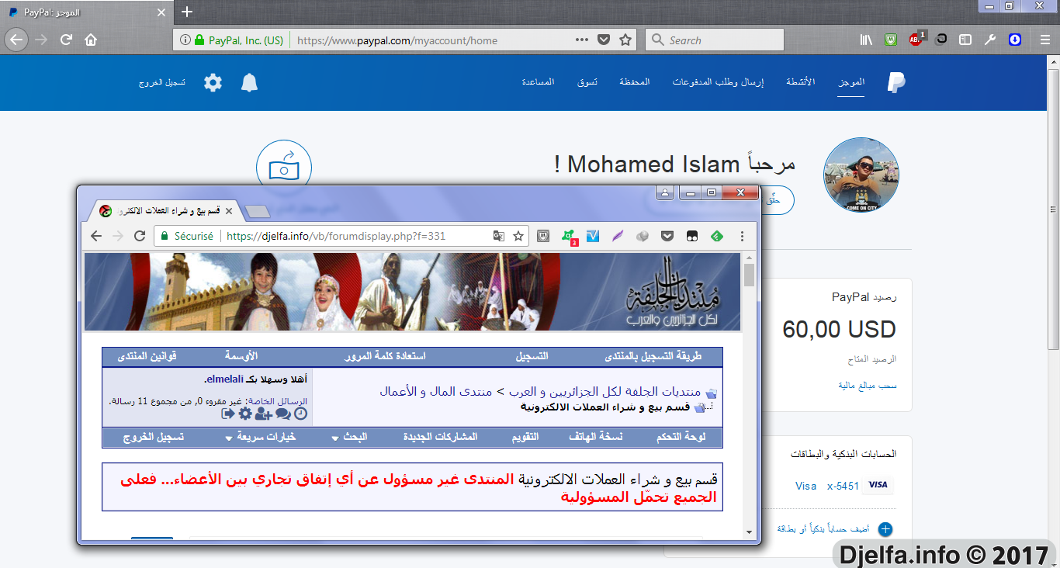Click djelfa window scrollbar down arrow
1060x568 pixels.
[x=749, y=532]
